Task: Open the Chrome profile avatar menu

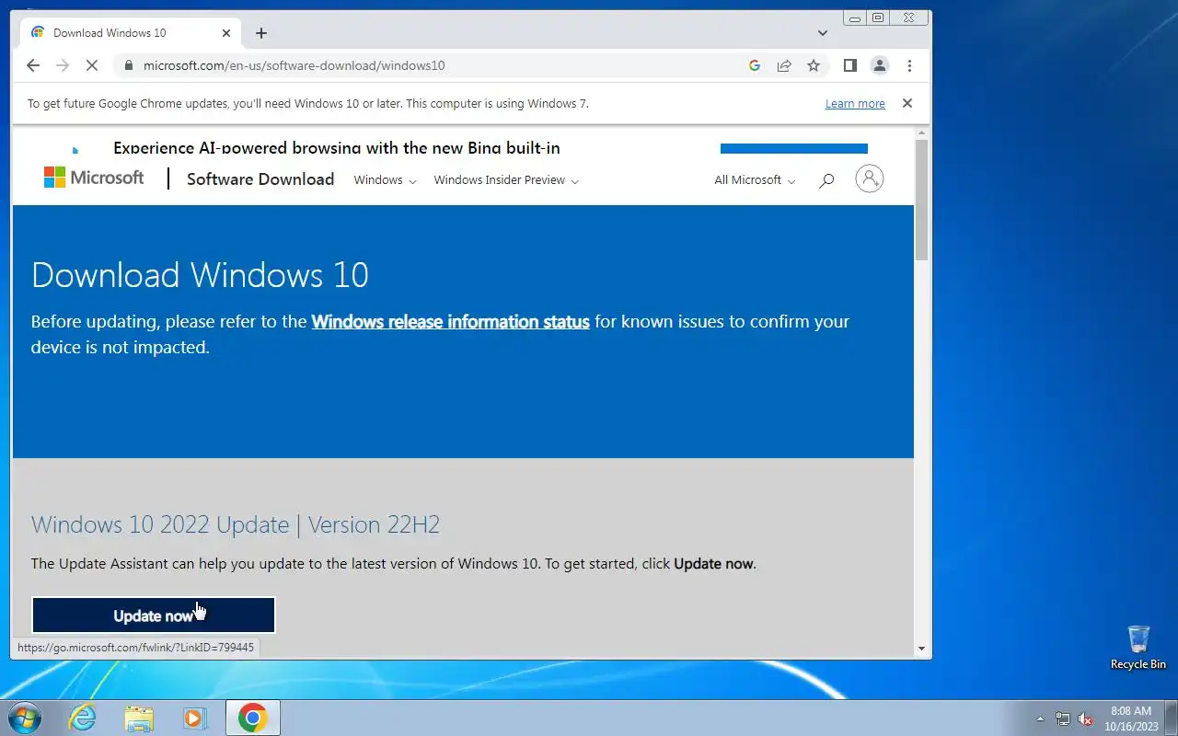Action: pyautogui.click(x=880, y=65)
